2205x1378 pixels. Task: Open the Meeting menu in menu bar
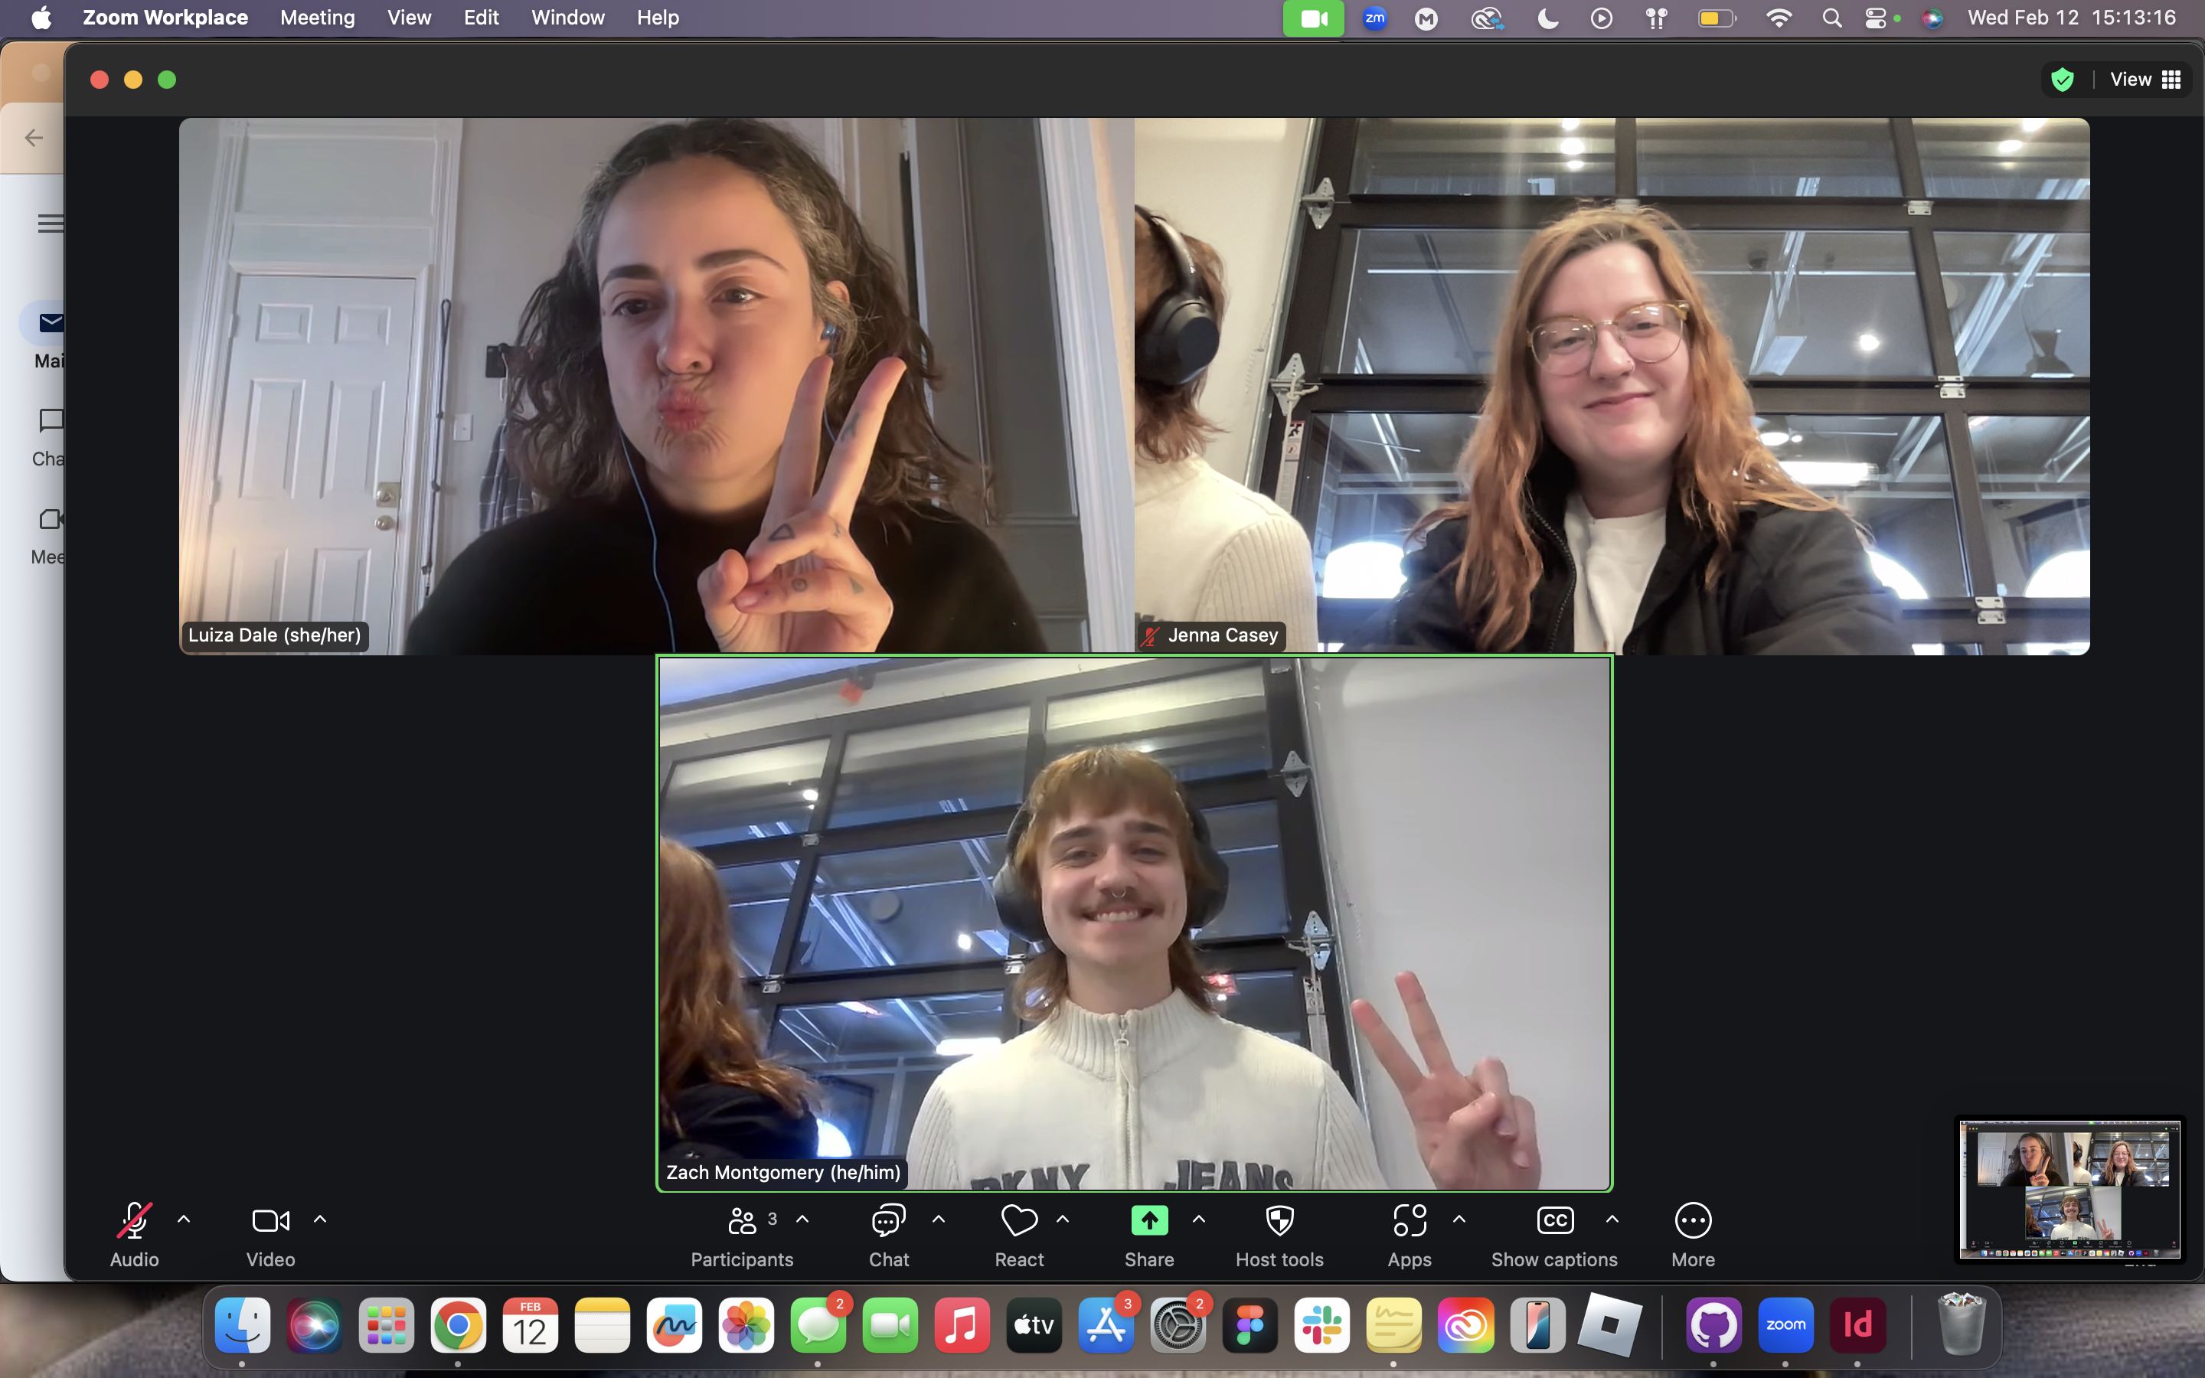[x=317, y=18]
